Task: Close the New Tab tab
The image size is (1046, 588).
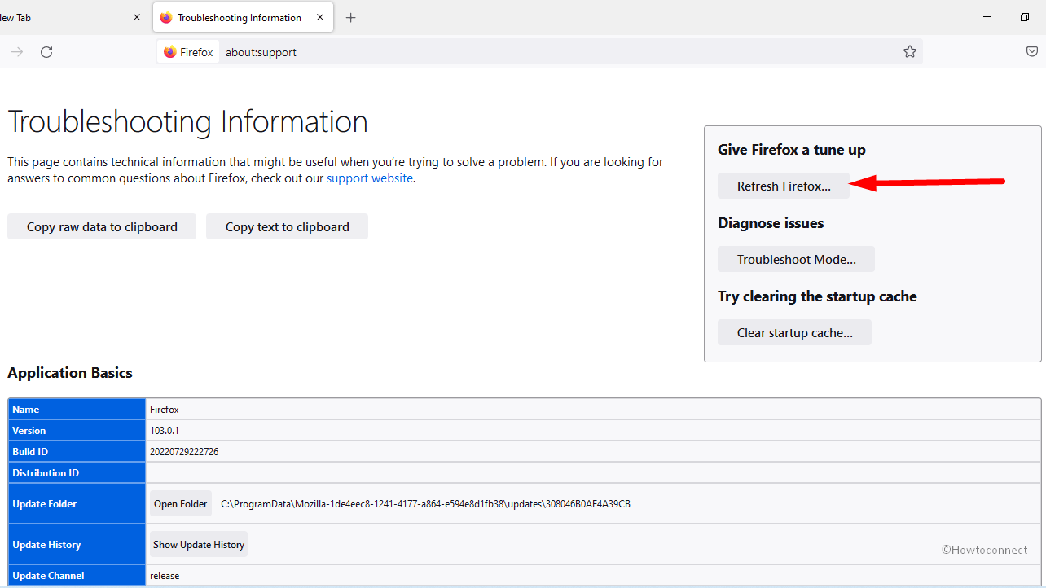Action: (x=137, y=17)
